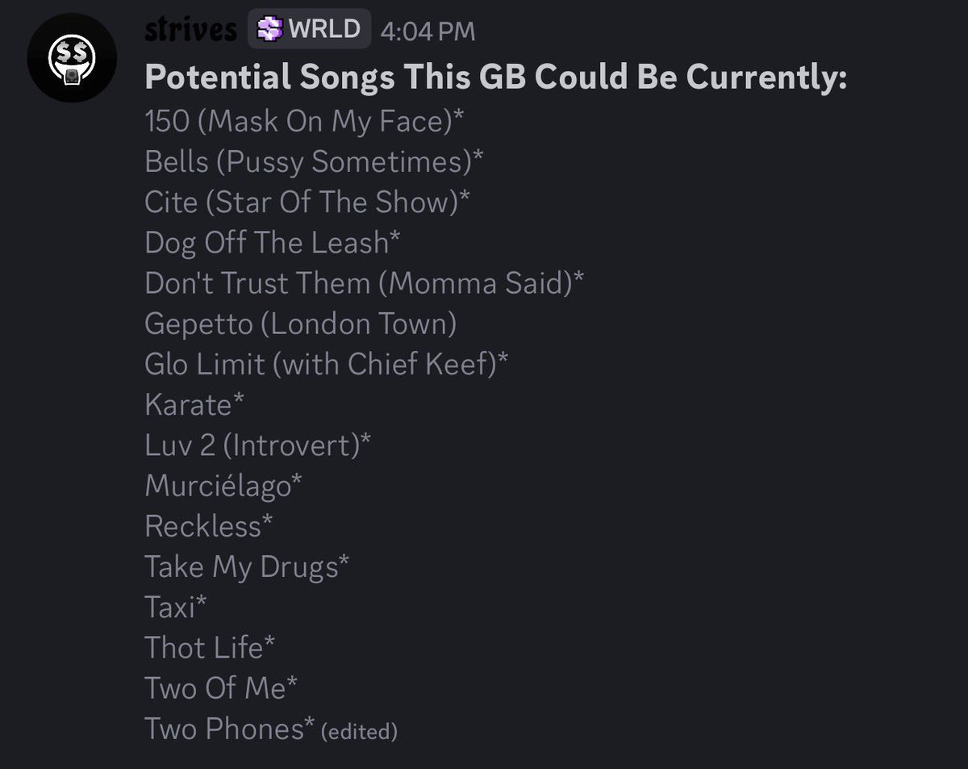The height and width of the screenshot is (769, 968).
Task: Open the strives username profile
Action: point(191,30)
